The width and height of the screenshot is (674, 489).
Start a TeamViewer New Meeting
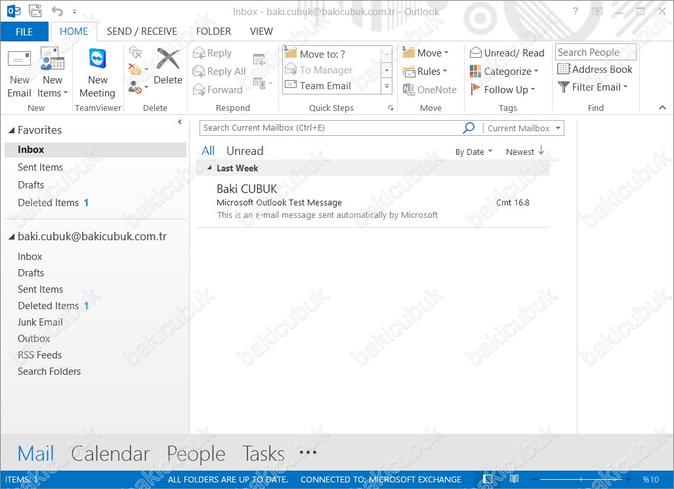98,74
